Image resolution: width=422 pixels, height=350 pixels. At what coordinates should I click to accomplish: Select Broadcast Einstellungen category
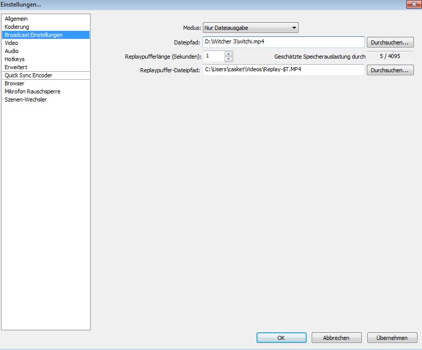33,35
